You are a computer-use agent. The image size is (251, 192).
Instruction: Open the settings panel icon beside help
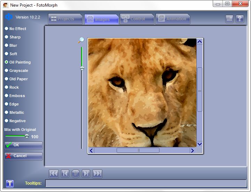pos(229,19)
